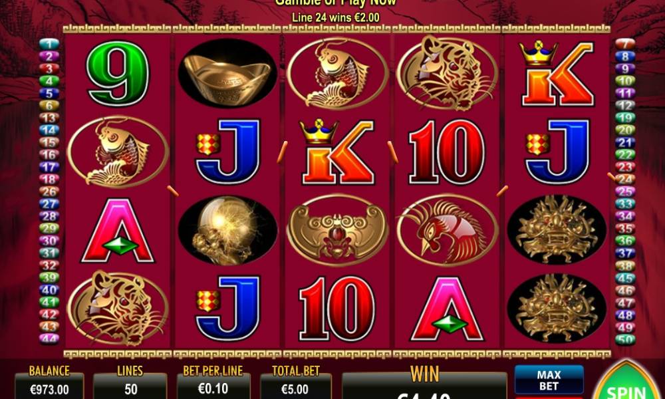The width and height of the screenshot is (665, 399).
Task: Click the tiger symbol on fourth reel
Action: 448,73
